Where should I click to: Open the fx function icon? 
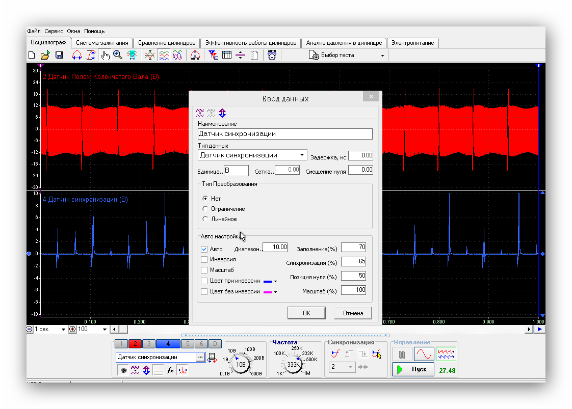point(170,370)
